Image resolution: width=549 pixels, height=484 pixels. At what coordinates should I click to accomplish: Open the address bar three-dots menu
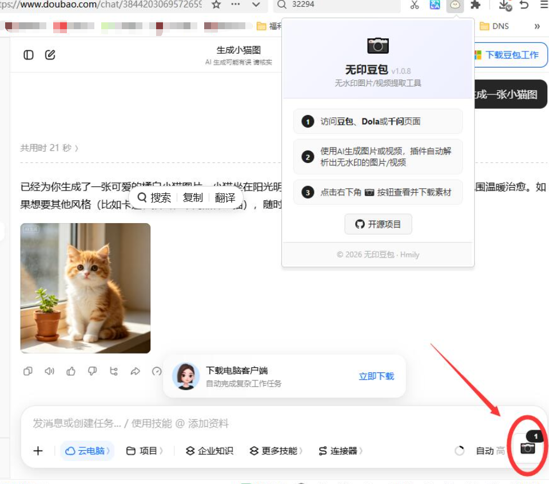236,5
